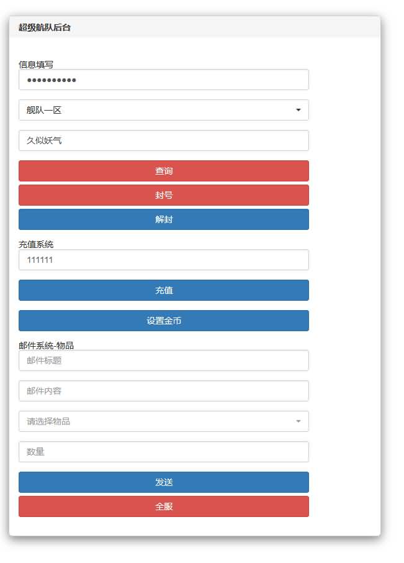
Task: Click the 邮件标题 mail title field
Action: pos(164,360)
